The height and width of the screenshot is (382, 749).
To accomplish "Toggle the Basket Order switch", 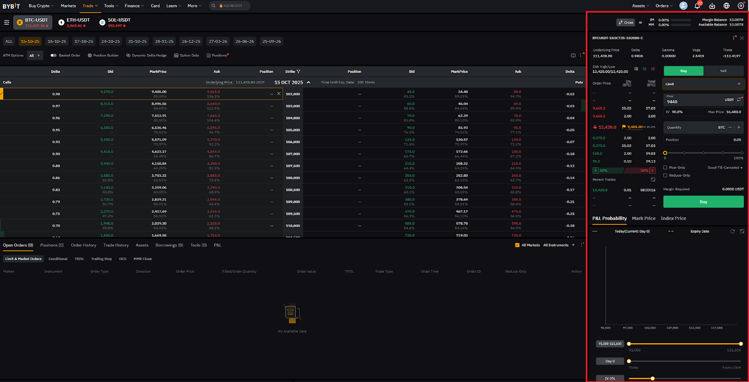I will pos(53,55).
